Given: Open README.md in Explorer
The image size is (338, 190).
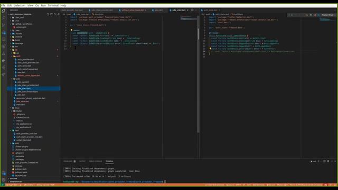Looking at the screenshot, I should pos(21,176).
